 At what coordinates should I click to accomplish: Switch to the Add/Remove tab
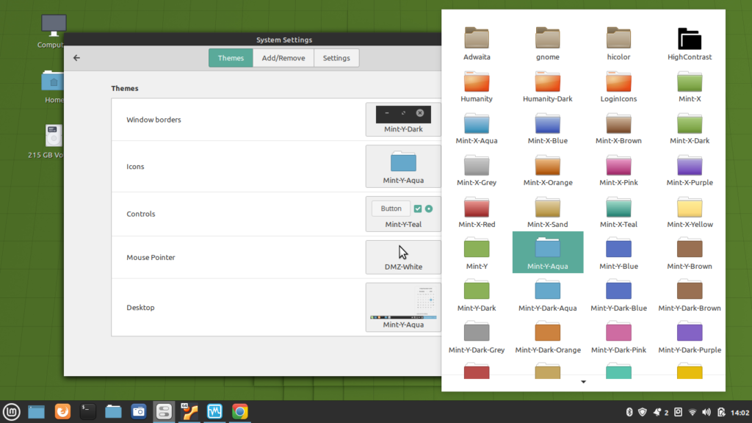tap(283, 57)
